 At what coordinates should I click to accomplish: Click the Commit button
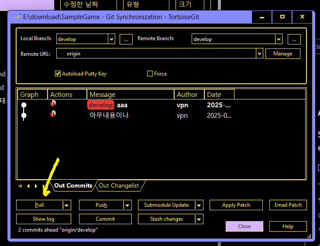[x=105, y=219]
